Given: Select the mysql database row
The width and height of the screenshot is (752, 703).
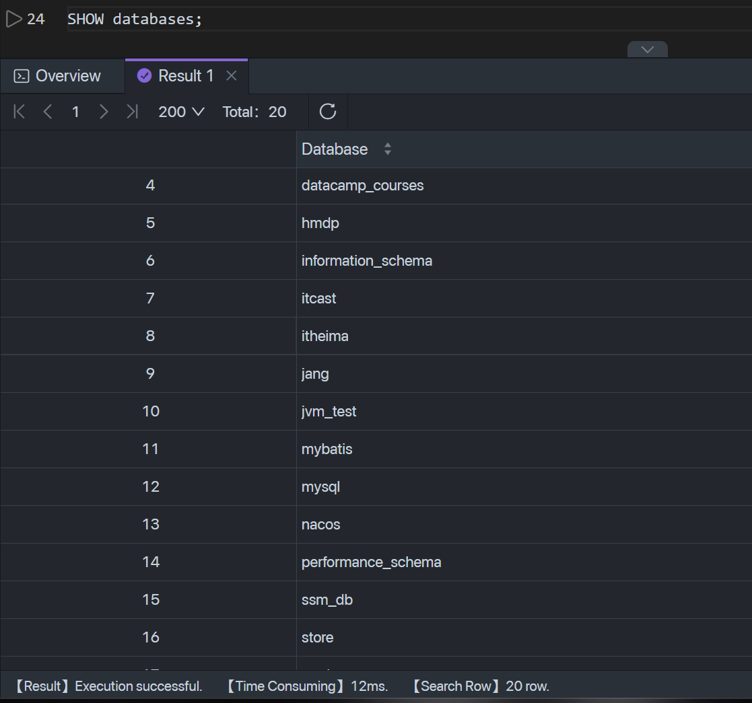Looking at the screenshot, I should click(320, 486).
